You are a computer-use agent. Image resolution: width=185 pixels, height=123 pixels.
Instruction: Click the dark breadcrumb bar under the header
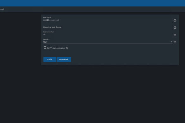(92, 9)
